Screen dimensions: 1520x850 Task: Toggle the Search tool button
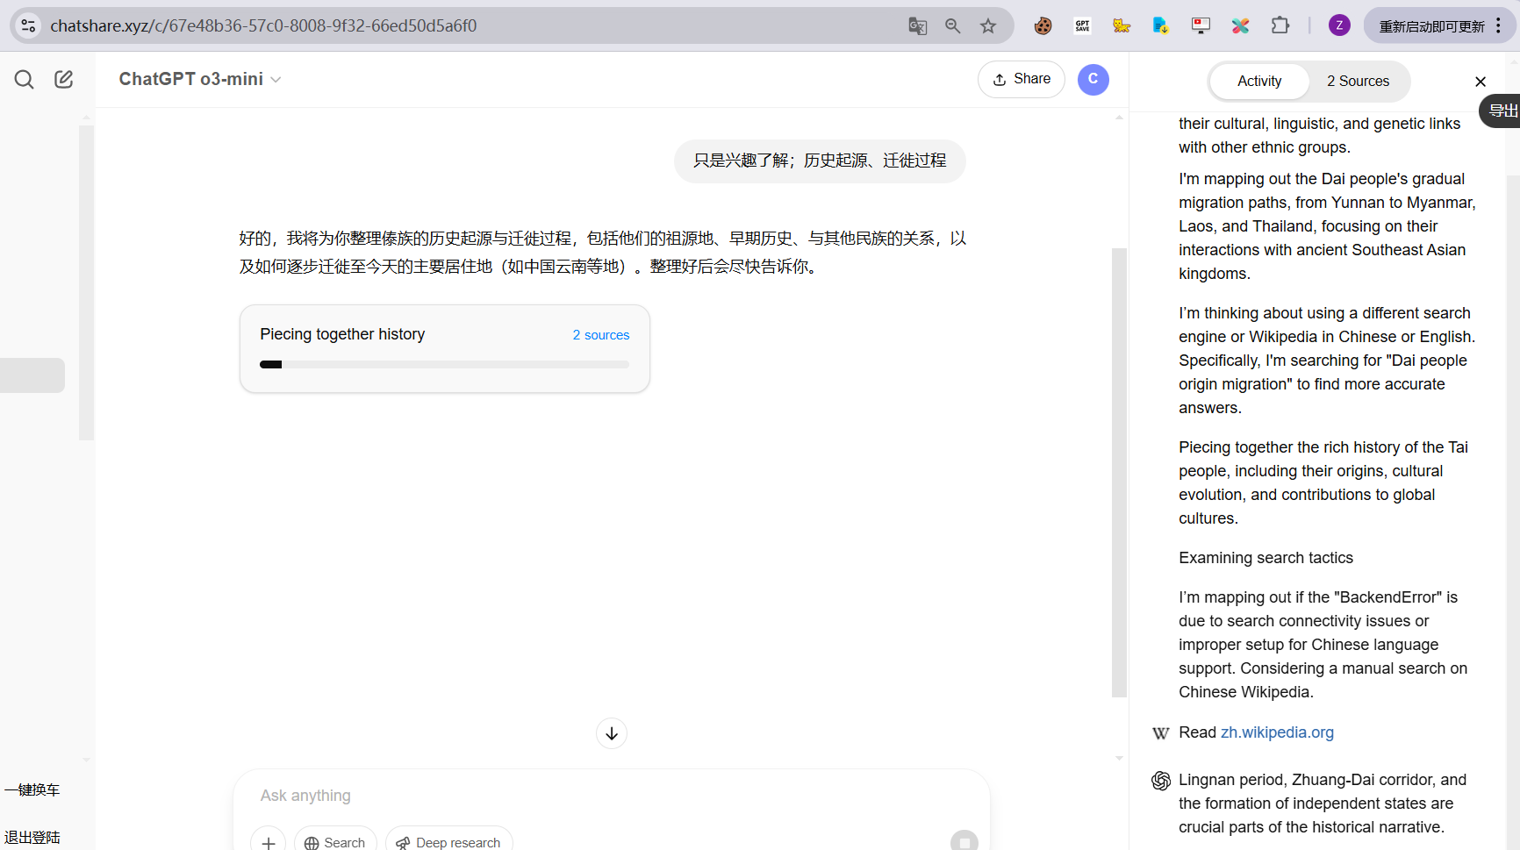(x=335, y=841)
